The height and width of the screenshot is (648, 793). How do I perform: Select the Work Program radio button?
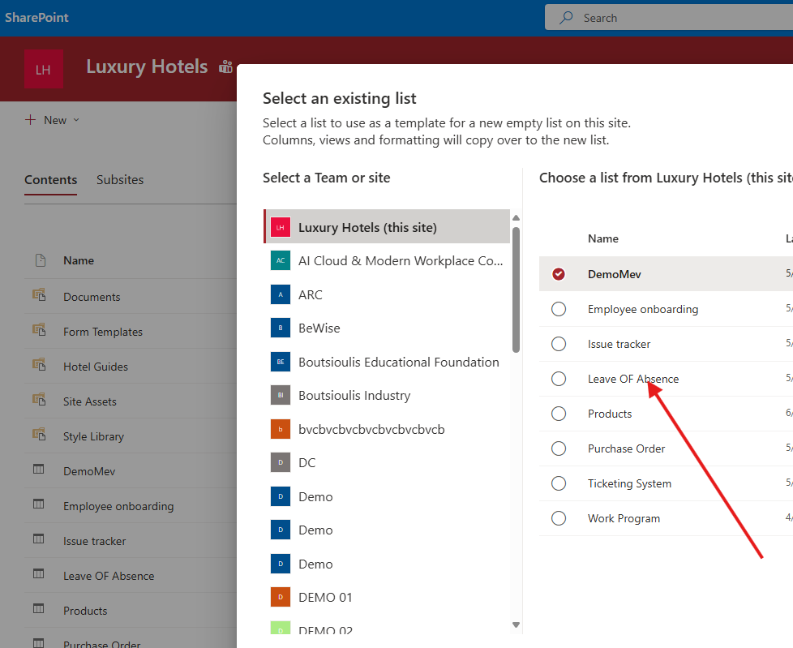[559, 518]
